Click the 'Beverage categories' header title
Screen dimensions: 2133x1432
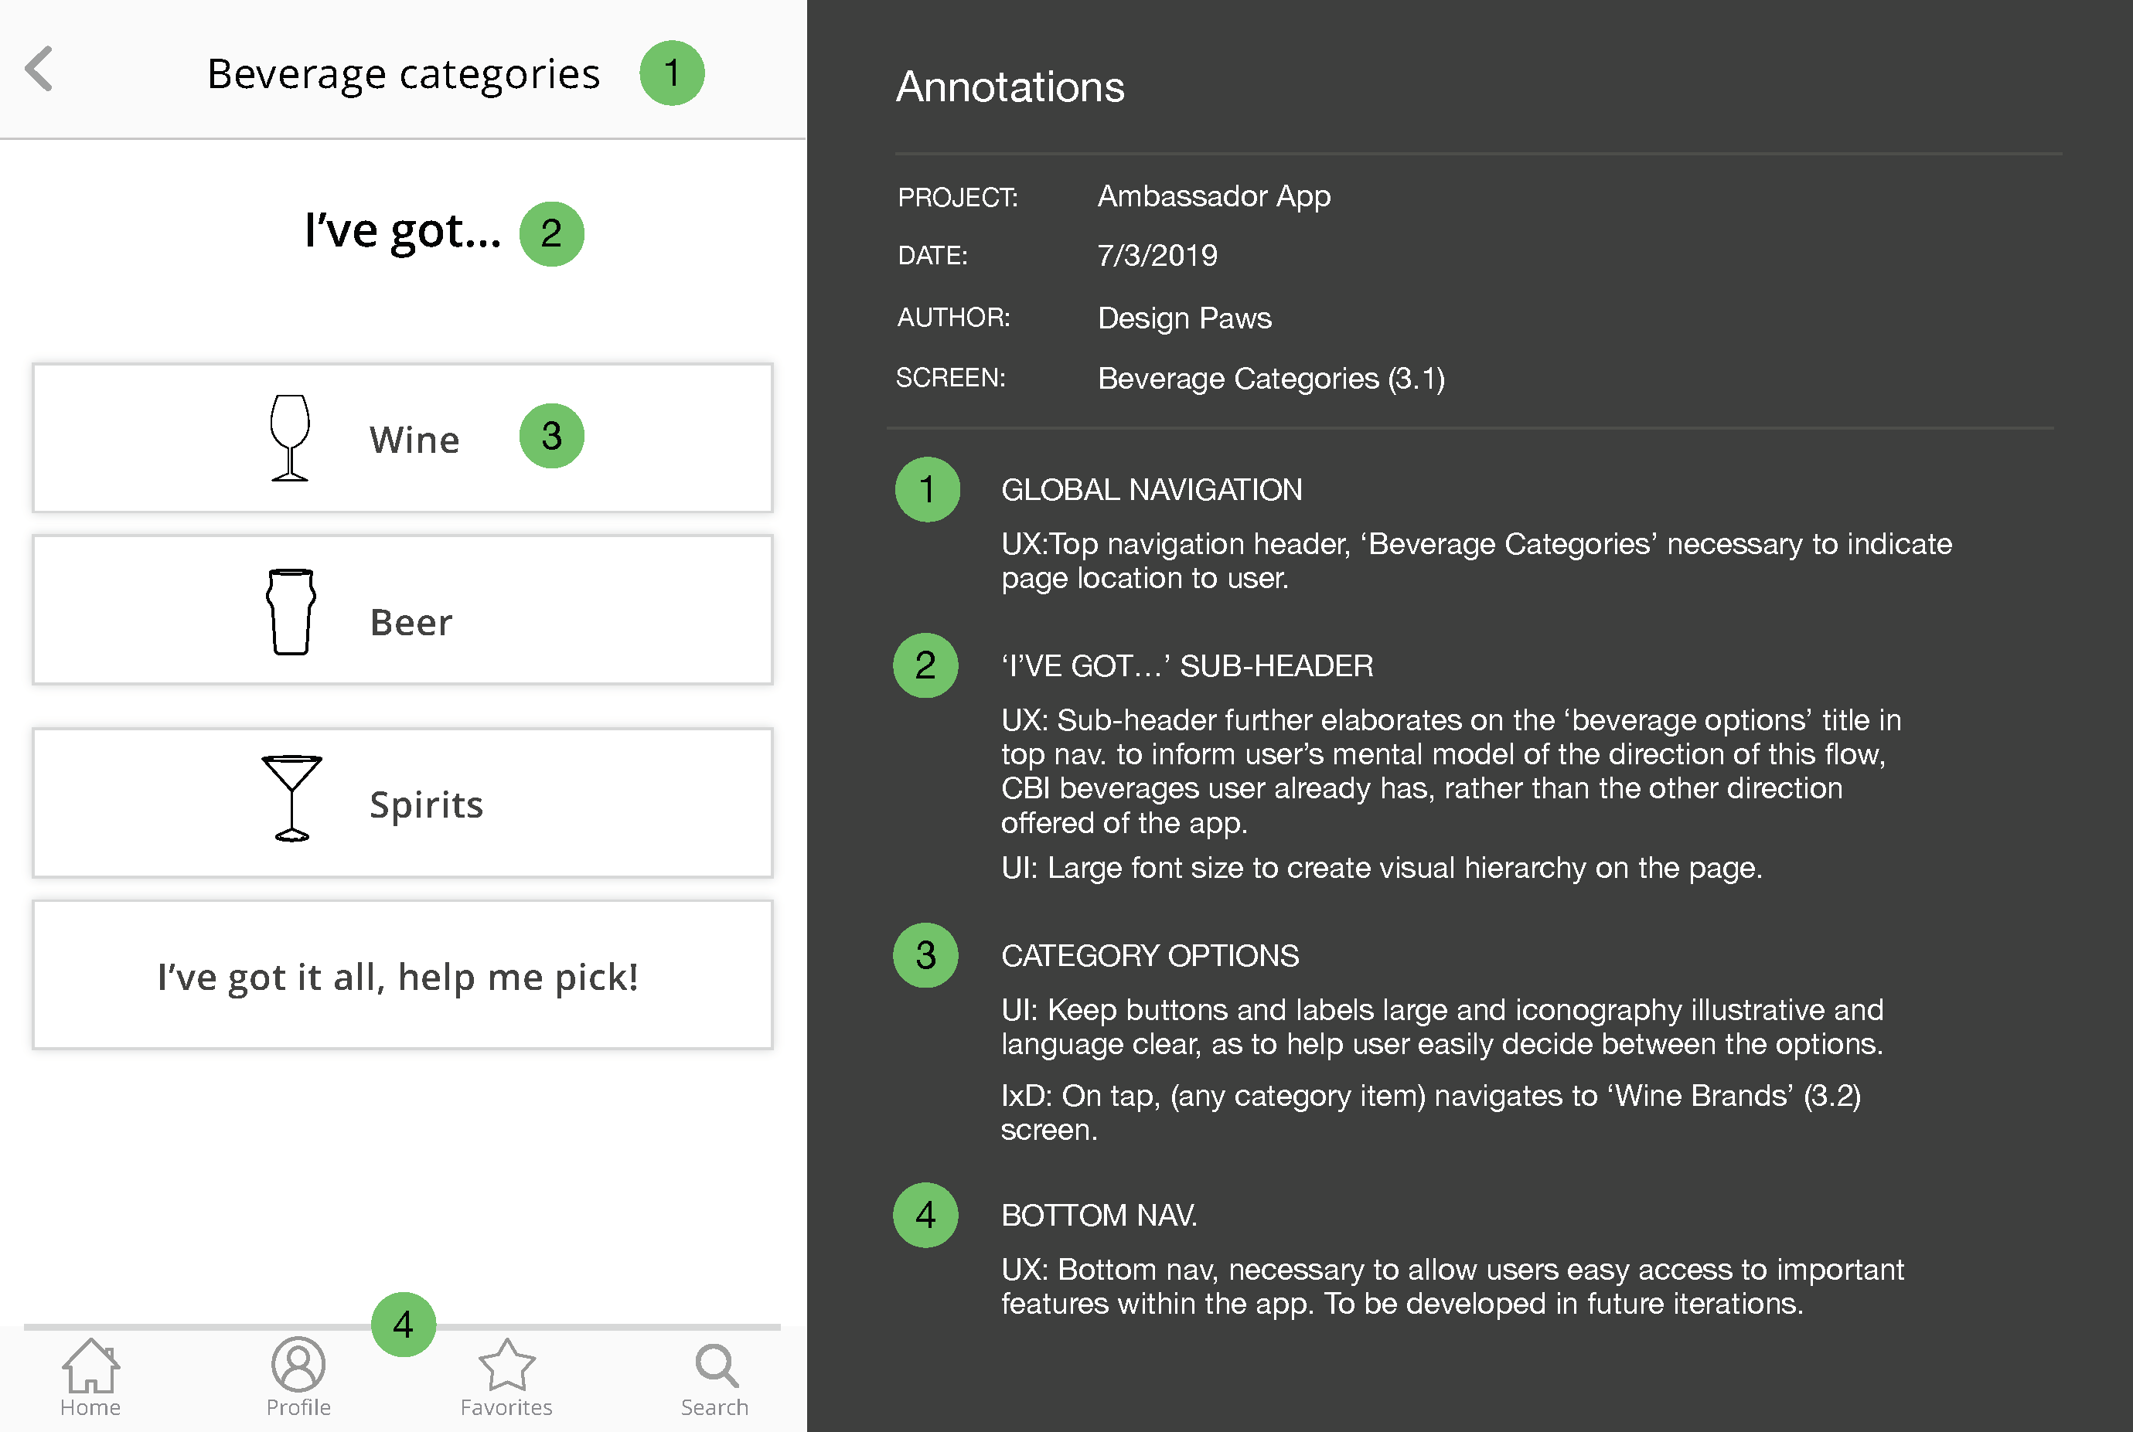click(x=403, y=74)
